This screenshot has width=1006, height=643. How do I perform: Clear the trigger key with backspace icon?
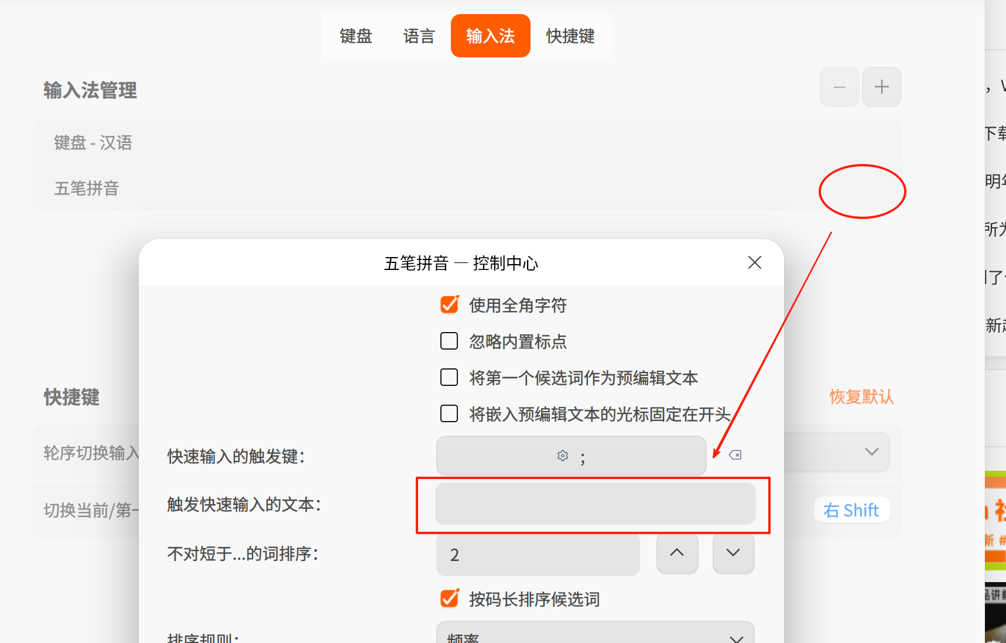(x=735, y=455)
